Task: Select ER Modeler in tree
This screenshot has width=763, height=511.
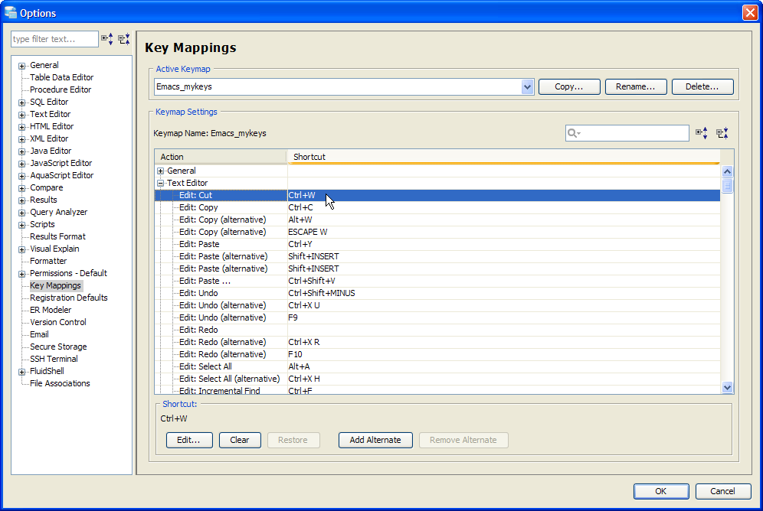Action: click(x=51, y=310)
